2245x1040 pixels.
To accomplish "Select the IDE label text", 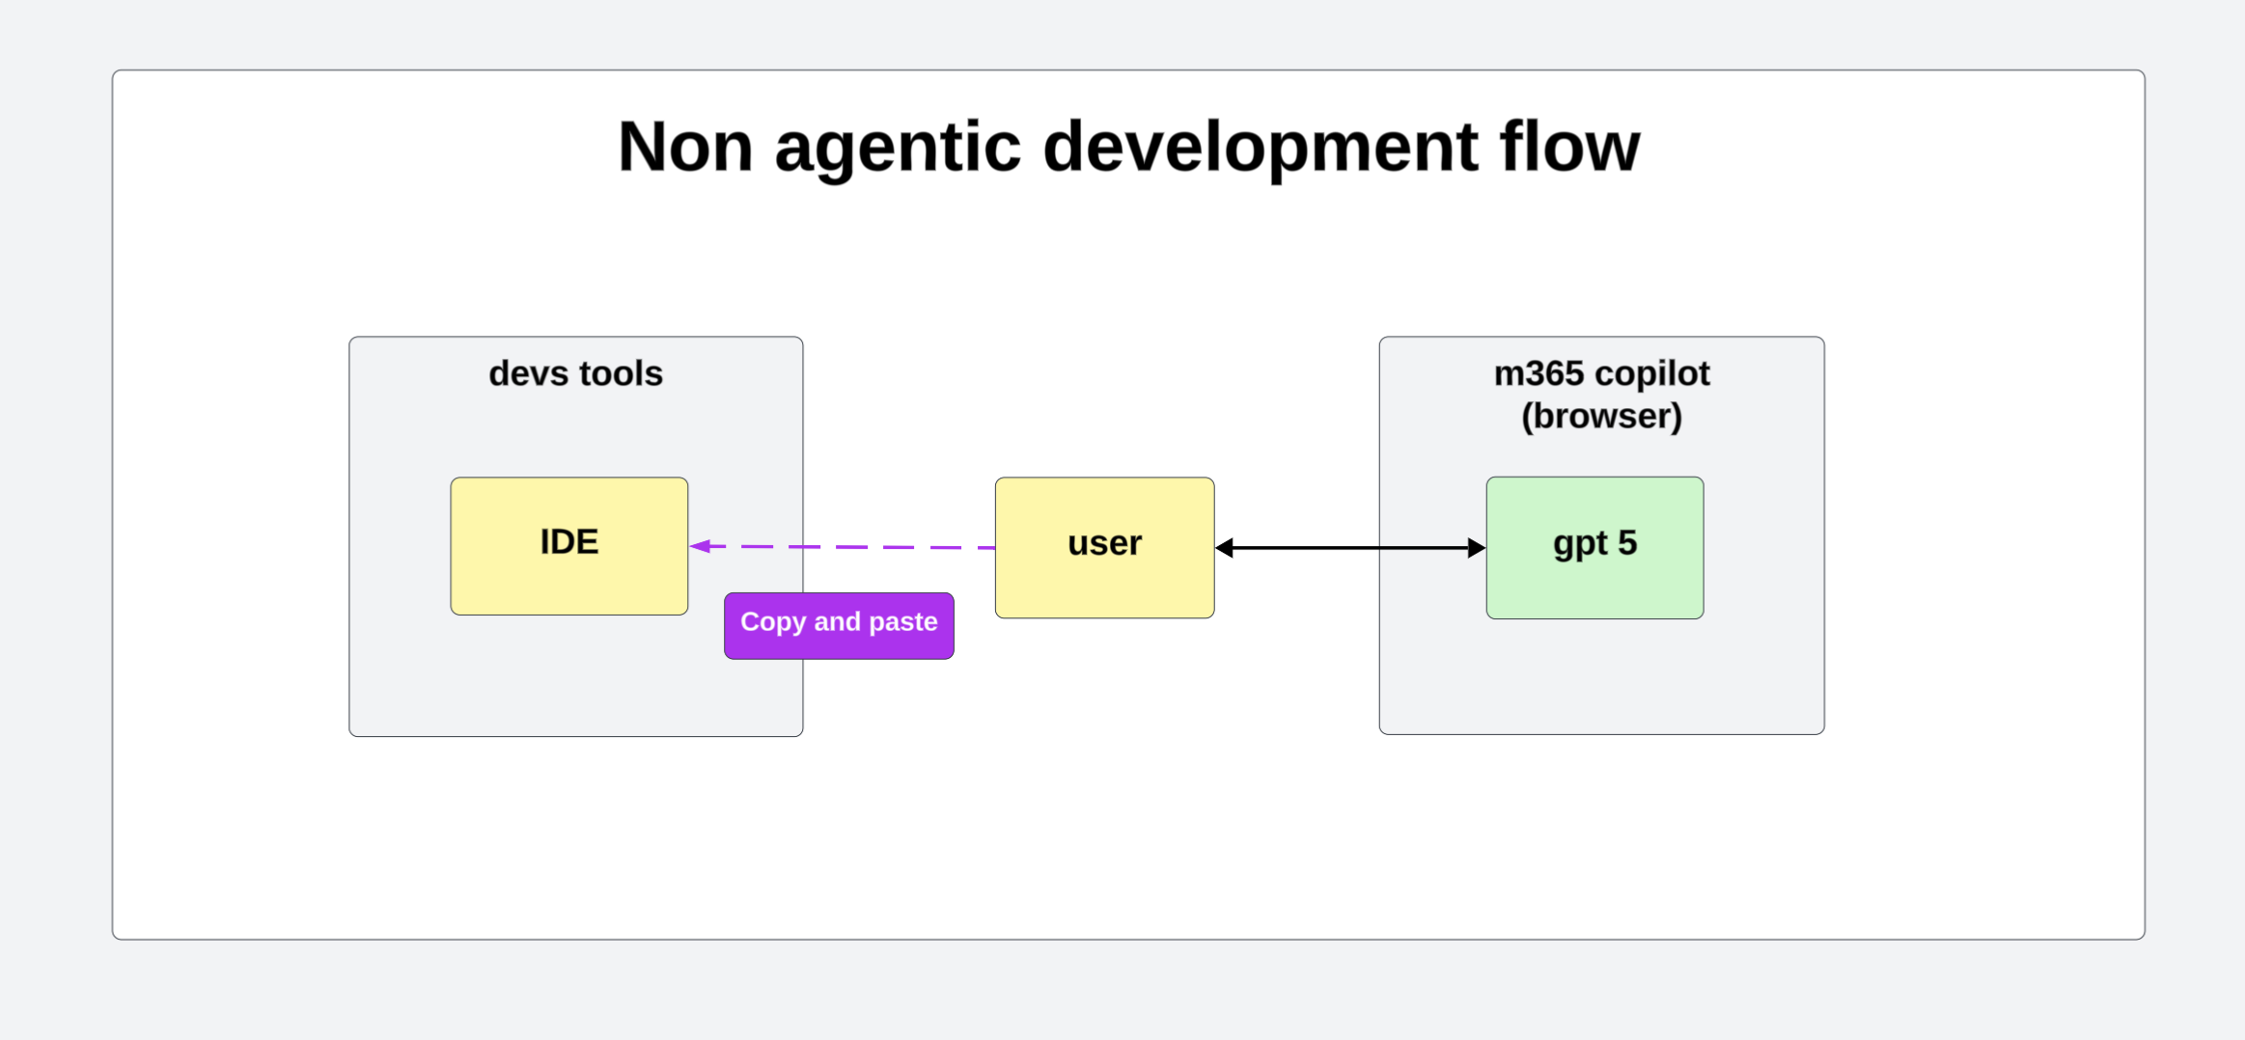I will tap(568, 542).
